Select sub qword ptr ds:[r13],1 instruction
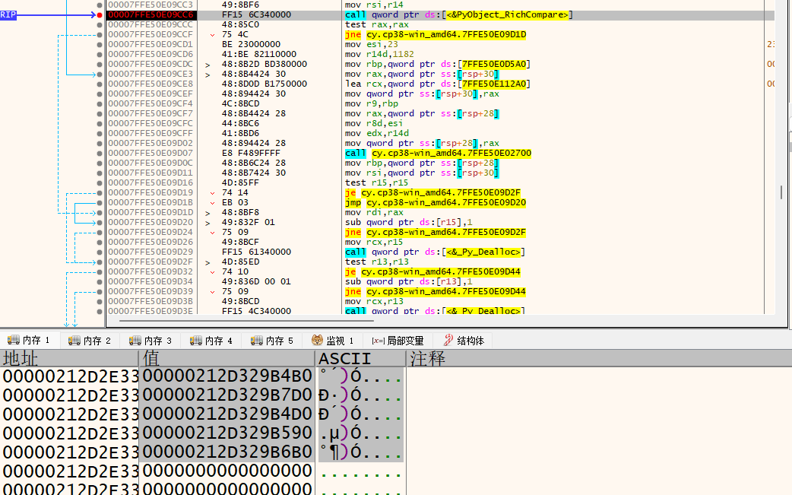The height and width of the screenshot is (495, 792). tap(409, 281)
